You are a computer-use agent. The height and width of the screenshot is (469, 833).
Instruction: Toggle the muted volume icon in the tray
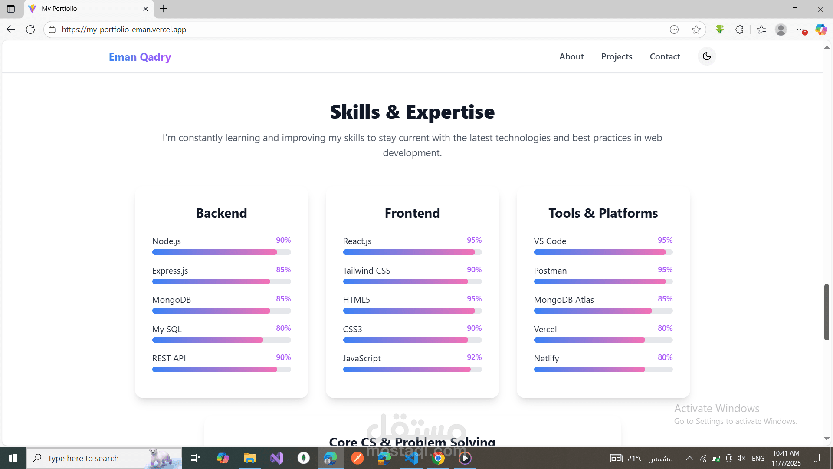(x=741, y=458)
